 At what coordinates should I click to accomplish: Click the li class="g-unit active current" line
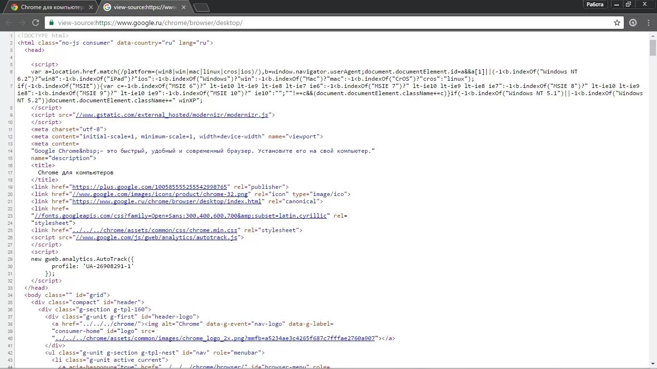coord(110,360)
